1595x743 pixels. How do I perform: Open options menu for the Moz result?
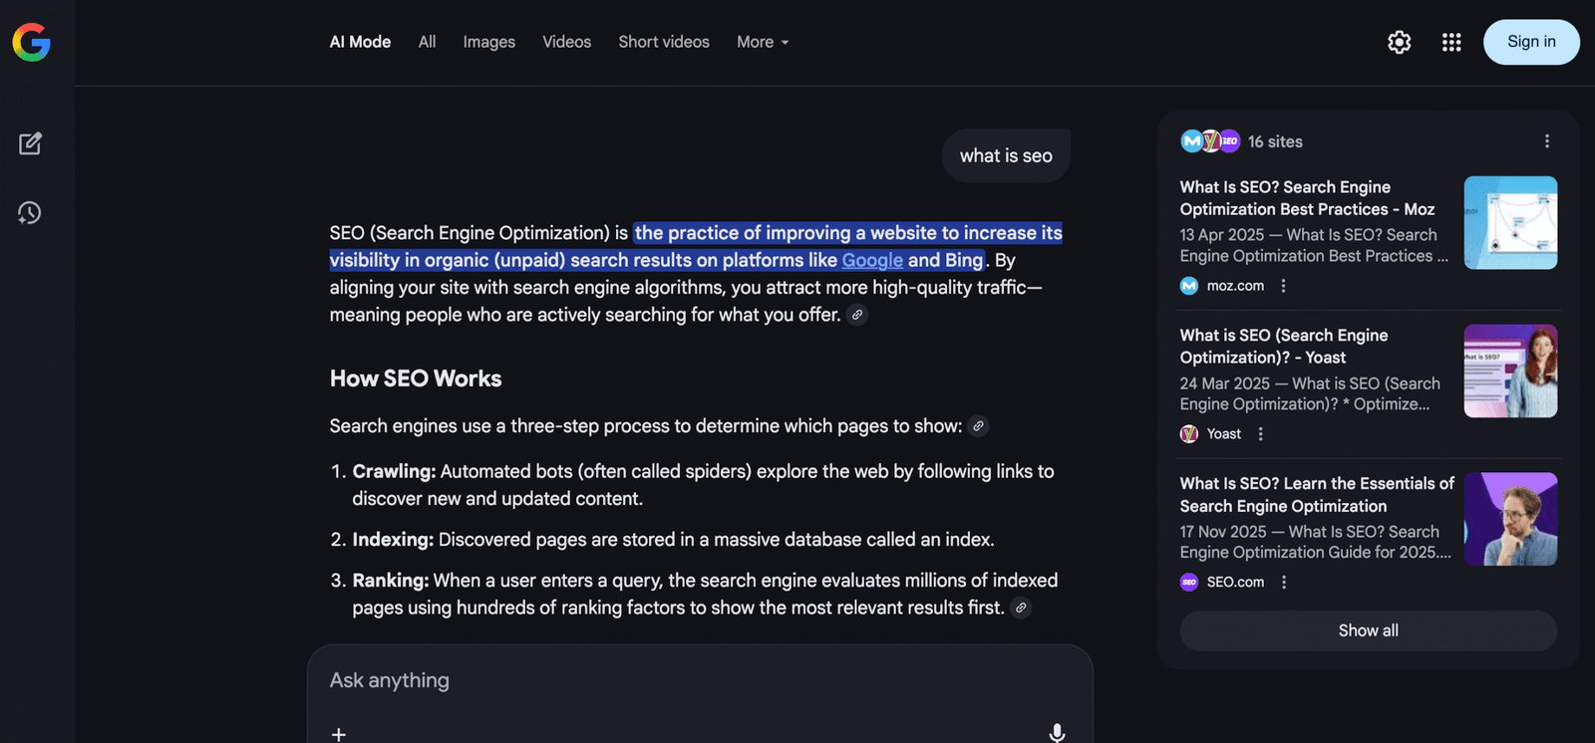1283,286
